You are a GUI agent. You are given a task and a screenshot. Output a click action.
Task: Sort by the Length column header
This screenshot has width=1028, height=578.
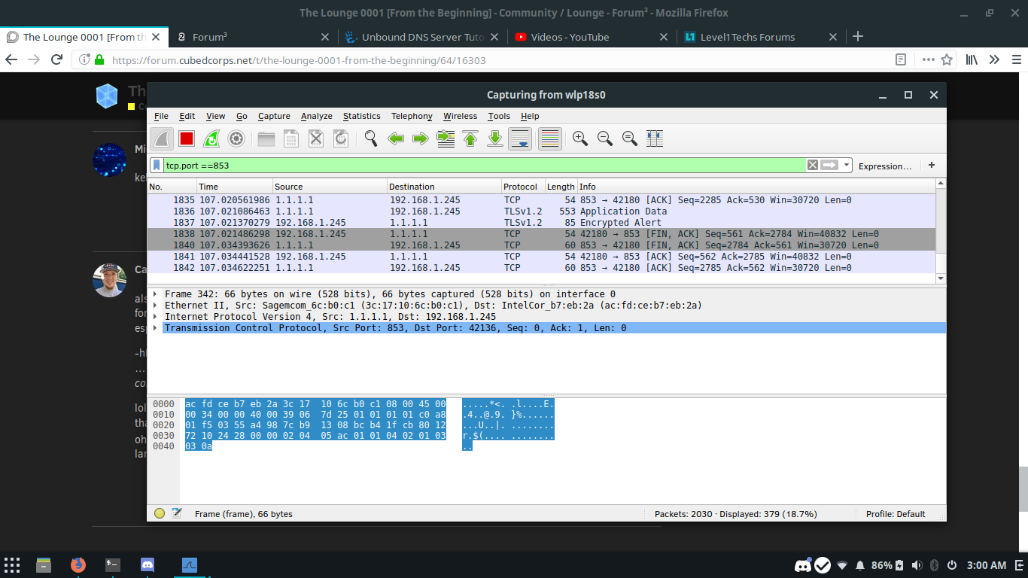click(561, 187)
